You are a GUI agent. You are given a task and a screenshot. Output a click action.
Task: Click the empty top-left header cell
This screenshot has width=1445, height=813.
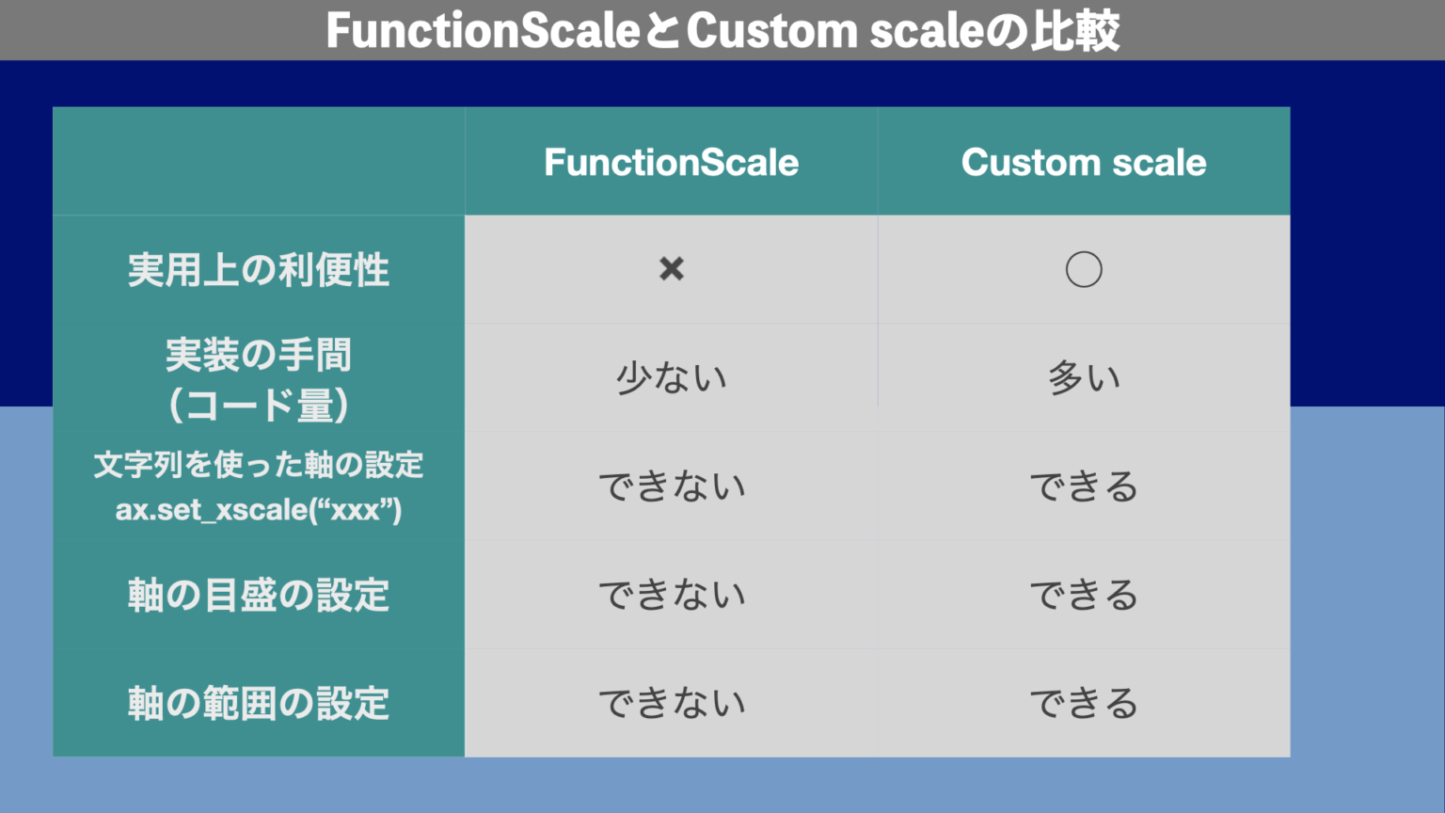(259, 161)
